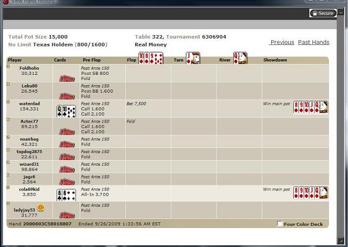Viewport: 348px width, 247px height.
Task: Click cola69kid's hole cards
Action: coord(66,195)
